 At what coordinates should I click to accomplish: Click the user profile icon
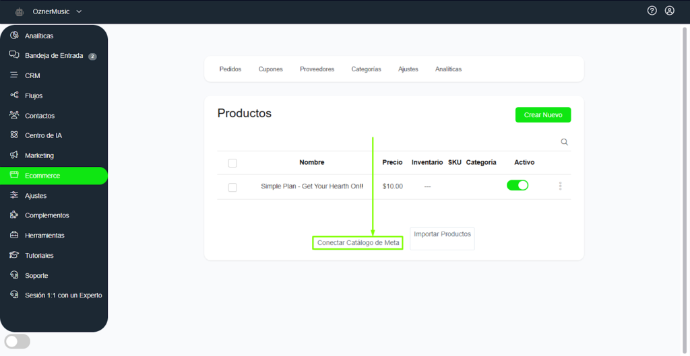click(x=669, y=11)
